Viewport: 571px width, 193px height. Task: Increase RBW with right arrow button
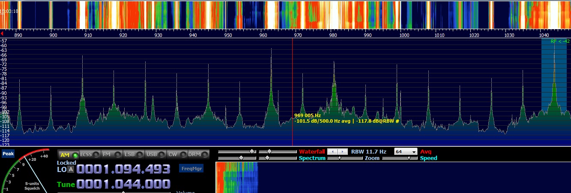343,152
